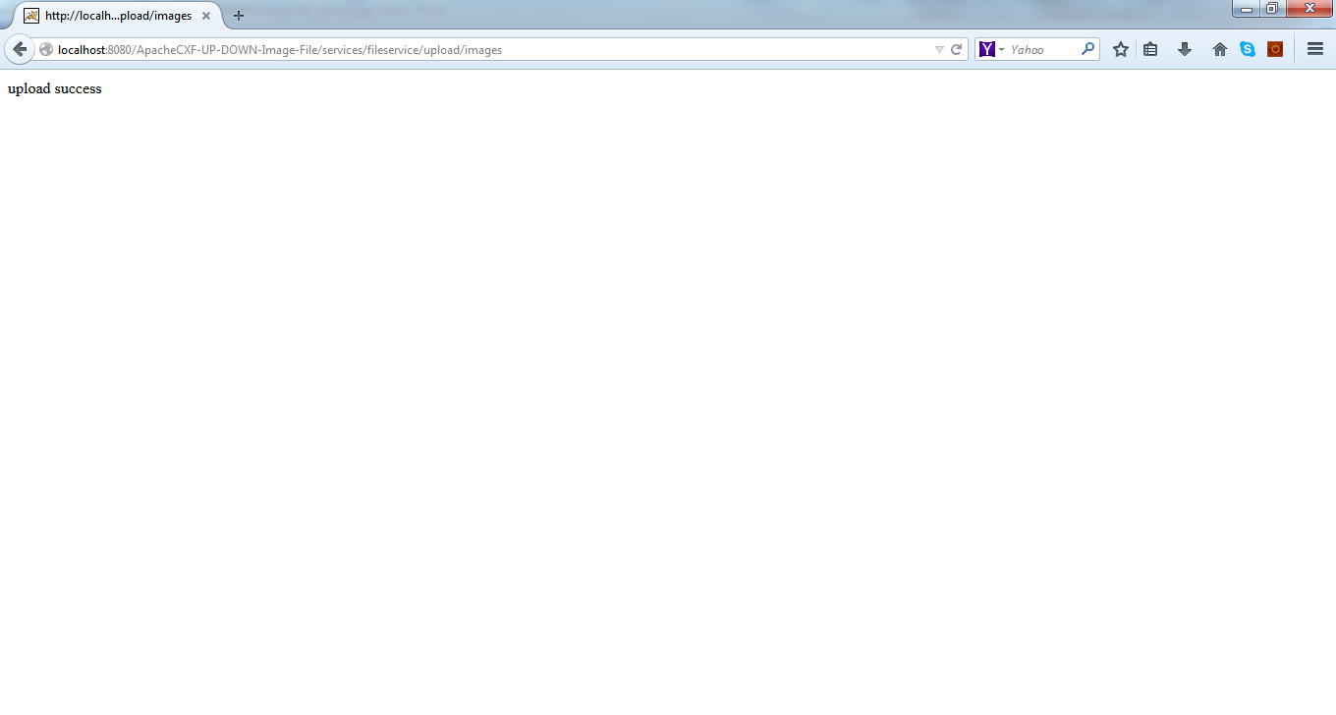Open the Firefox hamburger menu

click(1315, 49)
